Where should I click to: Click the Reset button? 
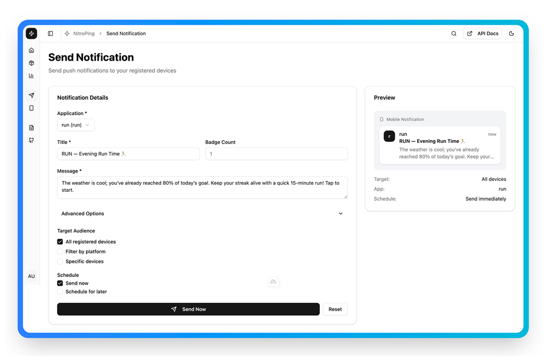pos(335,309)
